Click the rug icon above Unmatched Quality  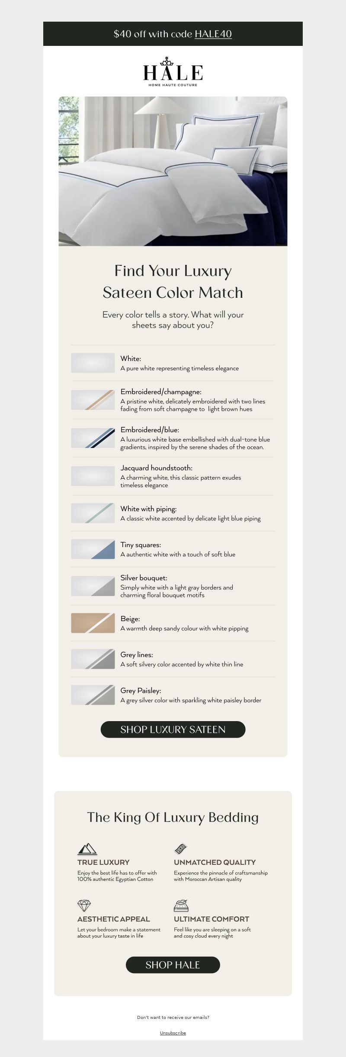pyautogui.click(x=180, y=848)
